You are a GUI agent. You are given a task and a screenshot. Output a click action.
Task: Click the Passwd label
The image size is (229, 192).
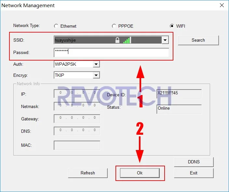(x=21, y=52)
